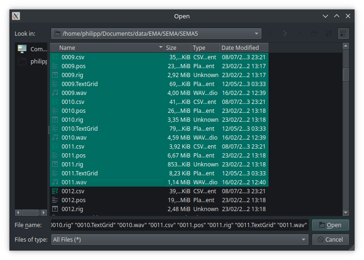Switch to icon grid view

coord(329,33)
